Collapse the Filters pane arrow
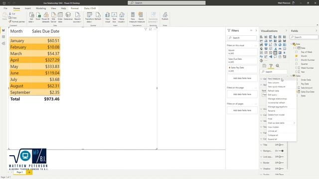Viewport: 319px width, 179px height. pyautogui.click(x=256, y=30)
